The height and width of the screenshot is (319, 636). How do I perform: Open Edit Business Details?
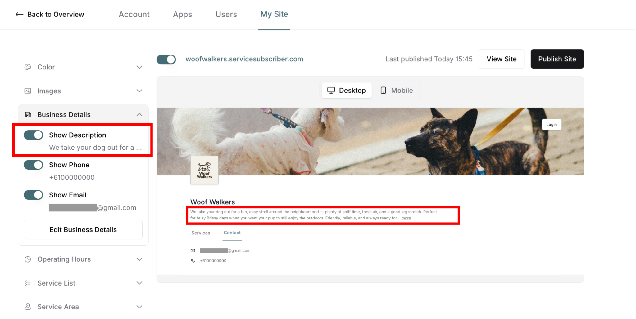coord(83,230)
